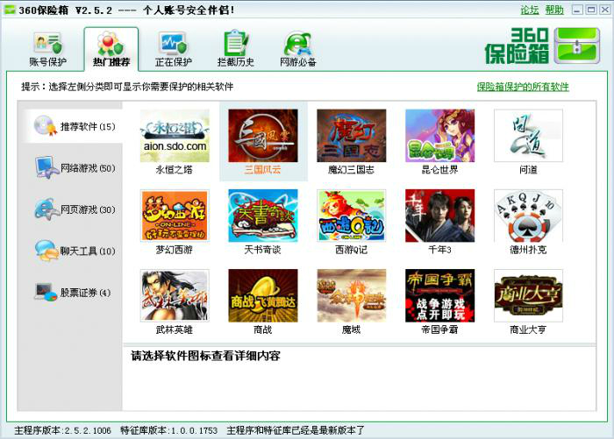Image resolution: width=614 pixels, height=439 pixels.
Task: Open the 帮助 link in title bar
Action: 554,10
